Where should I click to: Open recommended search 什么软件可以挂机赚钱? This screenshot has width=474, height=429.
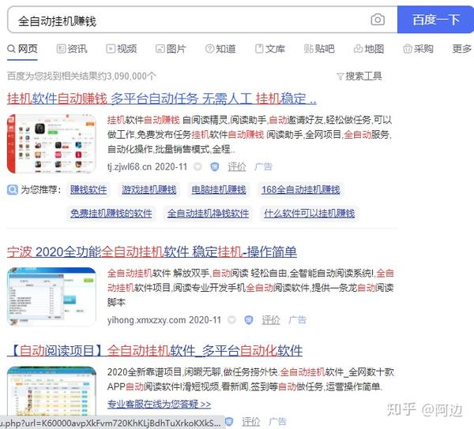(309, 214)
